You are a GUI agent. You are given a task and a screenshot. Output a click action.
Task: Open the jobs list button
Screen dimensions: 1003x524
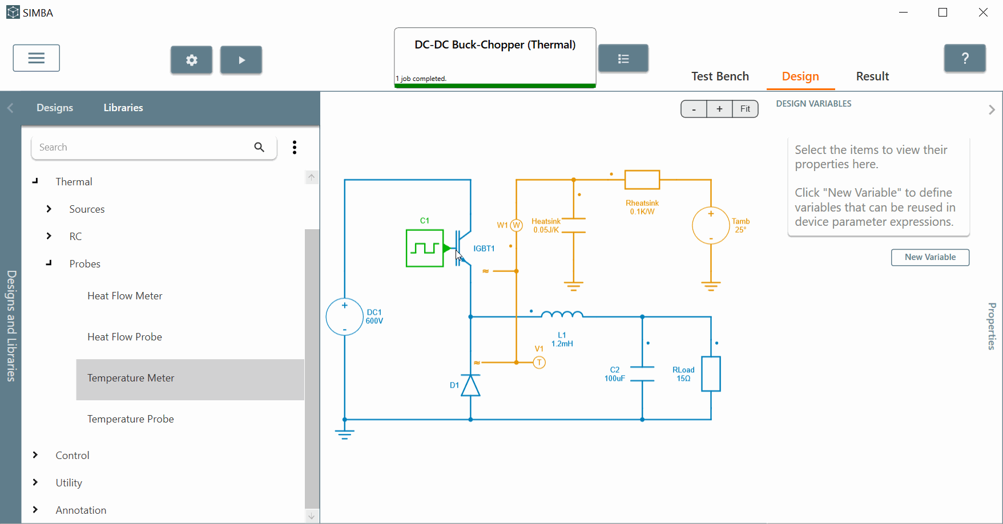pyautogui.click(x=623, y=58)
